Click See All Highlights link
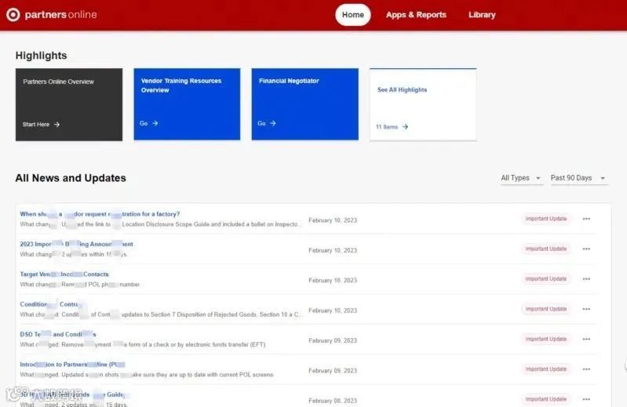The image size is (627, 407). tap(402, 90)
